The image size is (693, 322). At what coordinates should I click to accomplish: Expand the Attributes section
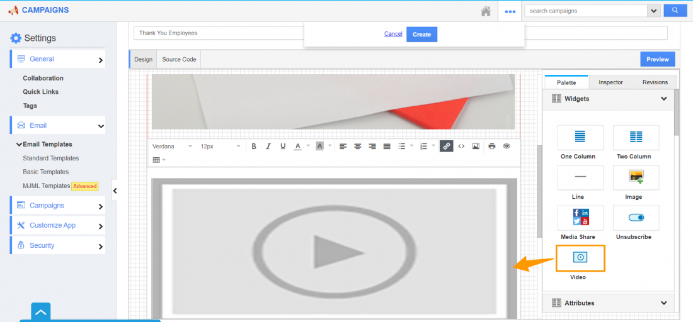click(663, 303)
